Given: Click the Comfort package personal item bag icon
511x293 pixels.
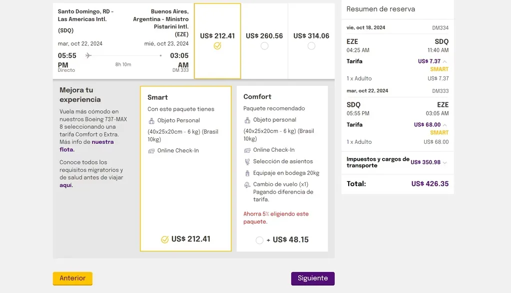Looking at the screenshot, I should [247, 120].
